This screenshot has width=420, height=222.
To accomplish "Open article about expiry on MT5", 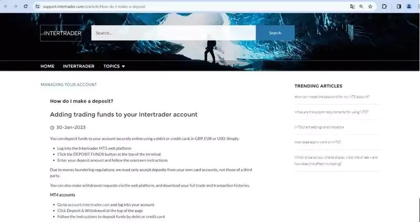I will point(318,142).
